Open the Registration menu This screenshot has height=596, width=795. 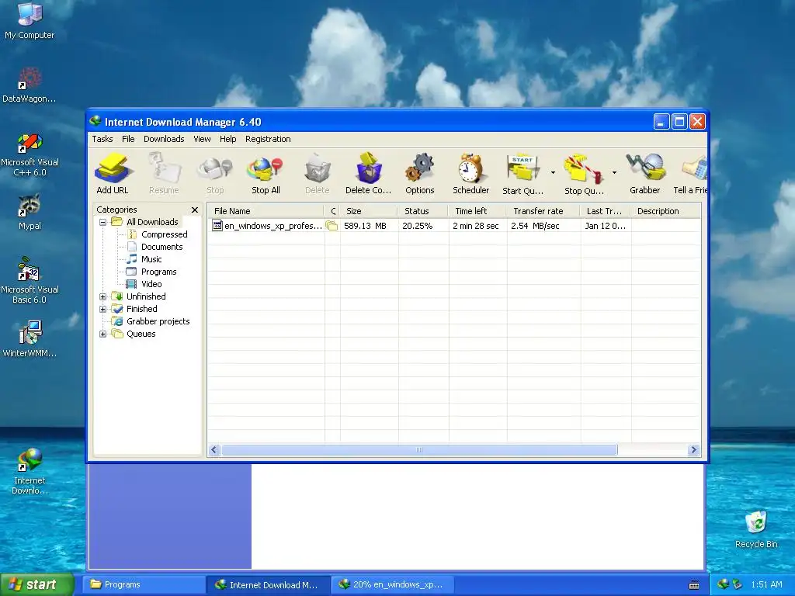(268, 139)
